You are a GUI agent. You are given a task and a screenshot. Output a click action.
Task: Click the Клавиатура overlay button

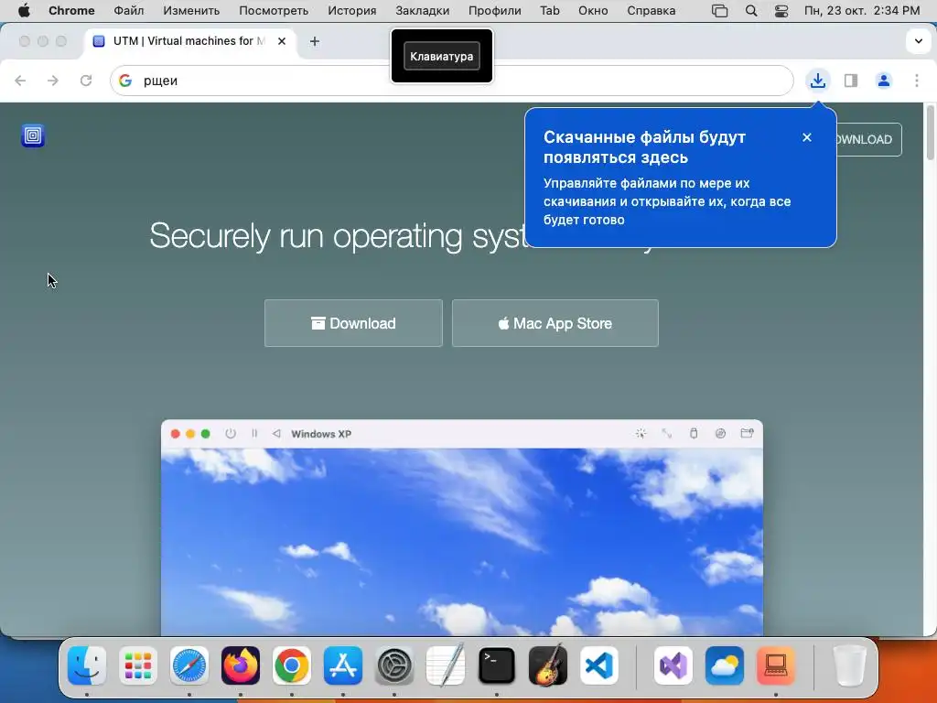coord(442,56)
